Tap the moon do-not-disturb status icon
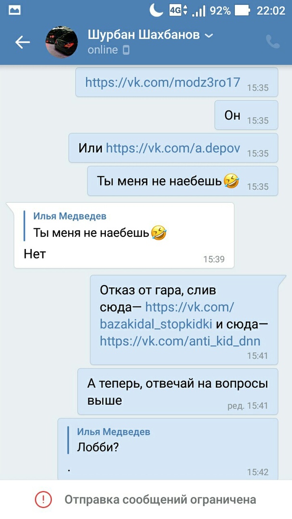This screenshot has height=519, width=292. [156, 10]
